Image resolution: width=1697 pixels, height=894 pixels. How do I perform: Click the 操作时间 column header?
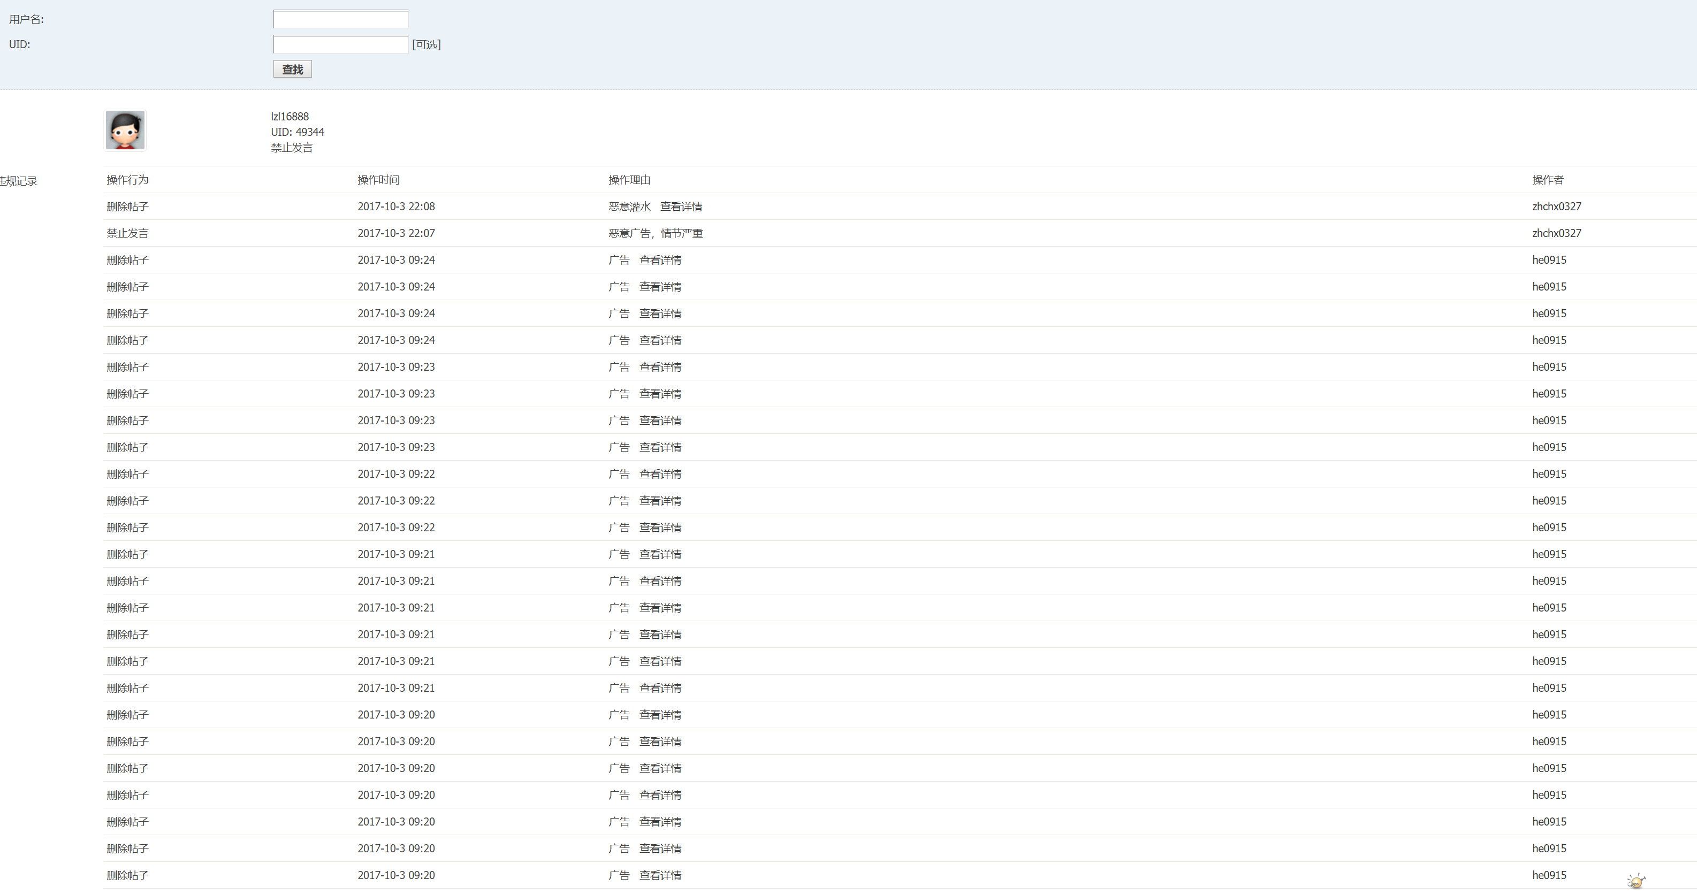(x=378, y=180)
